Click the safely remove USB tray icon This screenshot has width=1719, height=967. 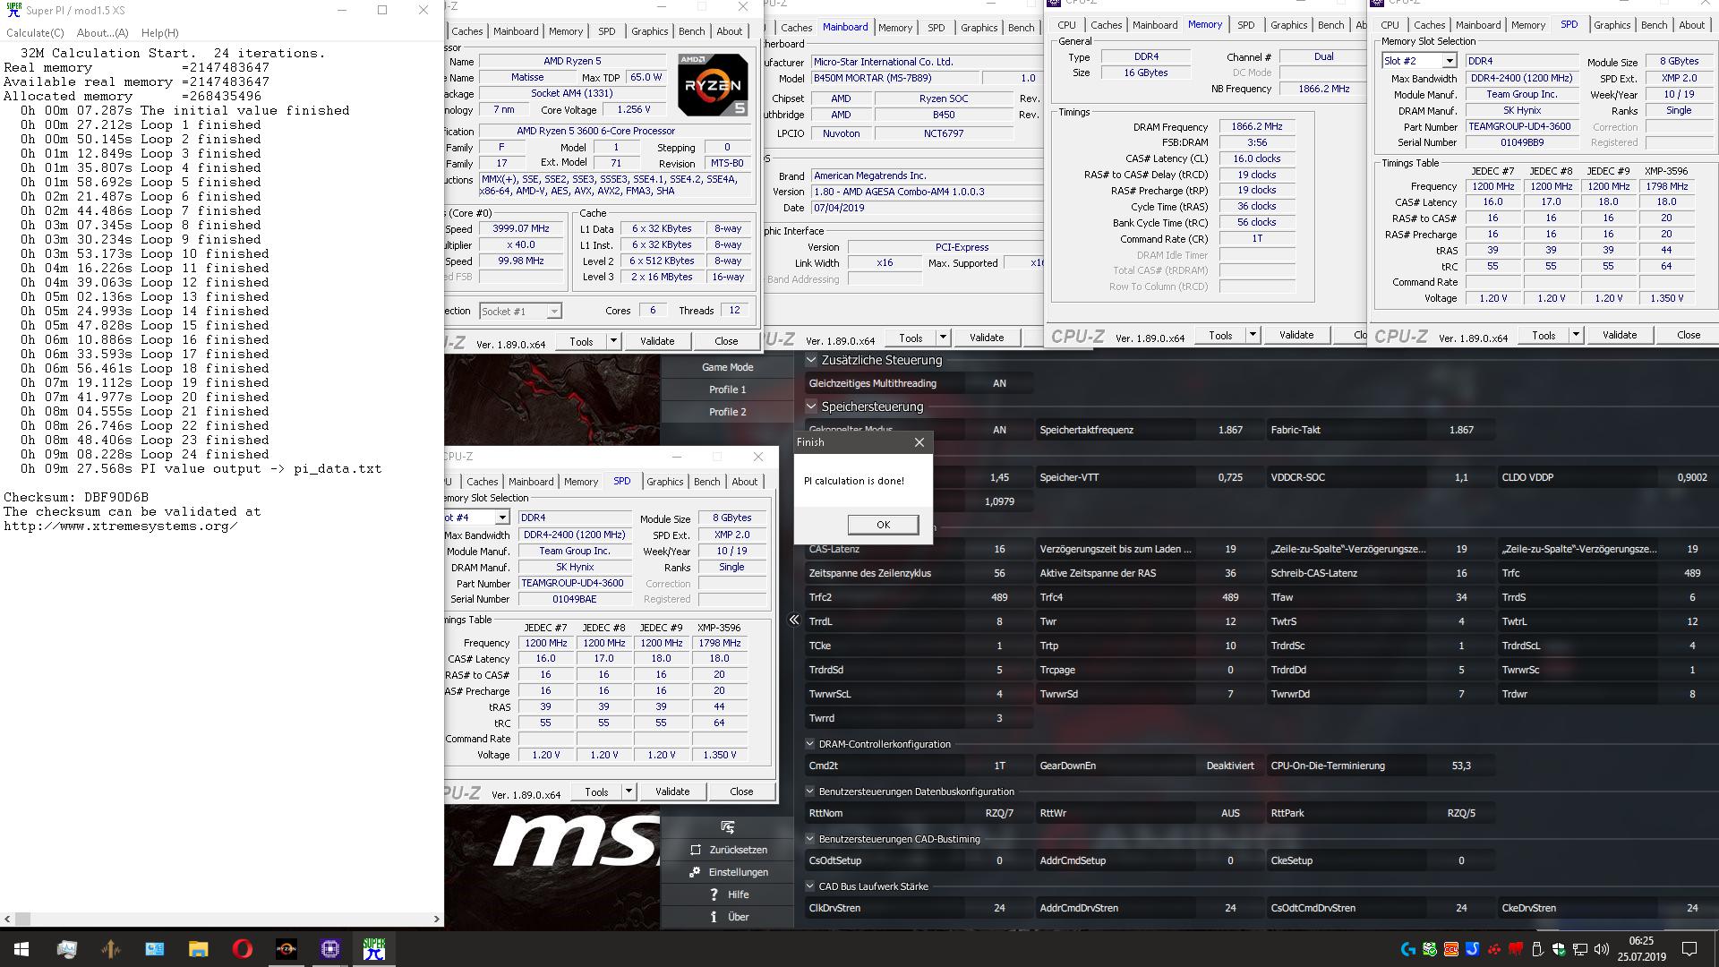pyautogui.click(x=1537, y=949)
